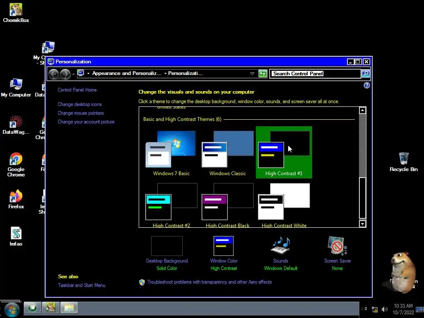The width and height of the screenshot is (424, 318).
Task: Open Screen Saver settings
Action: coord(337,253)
